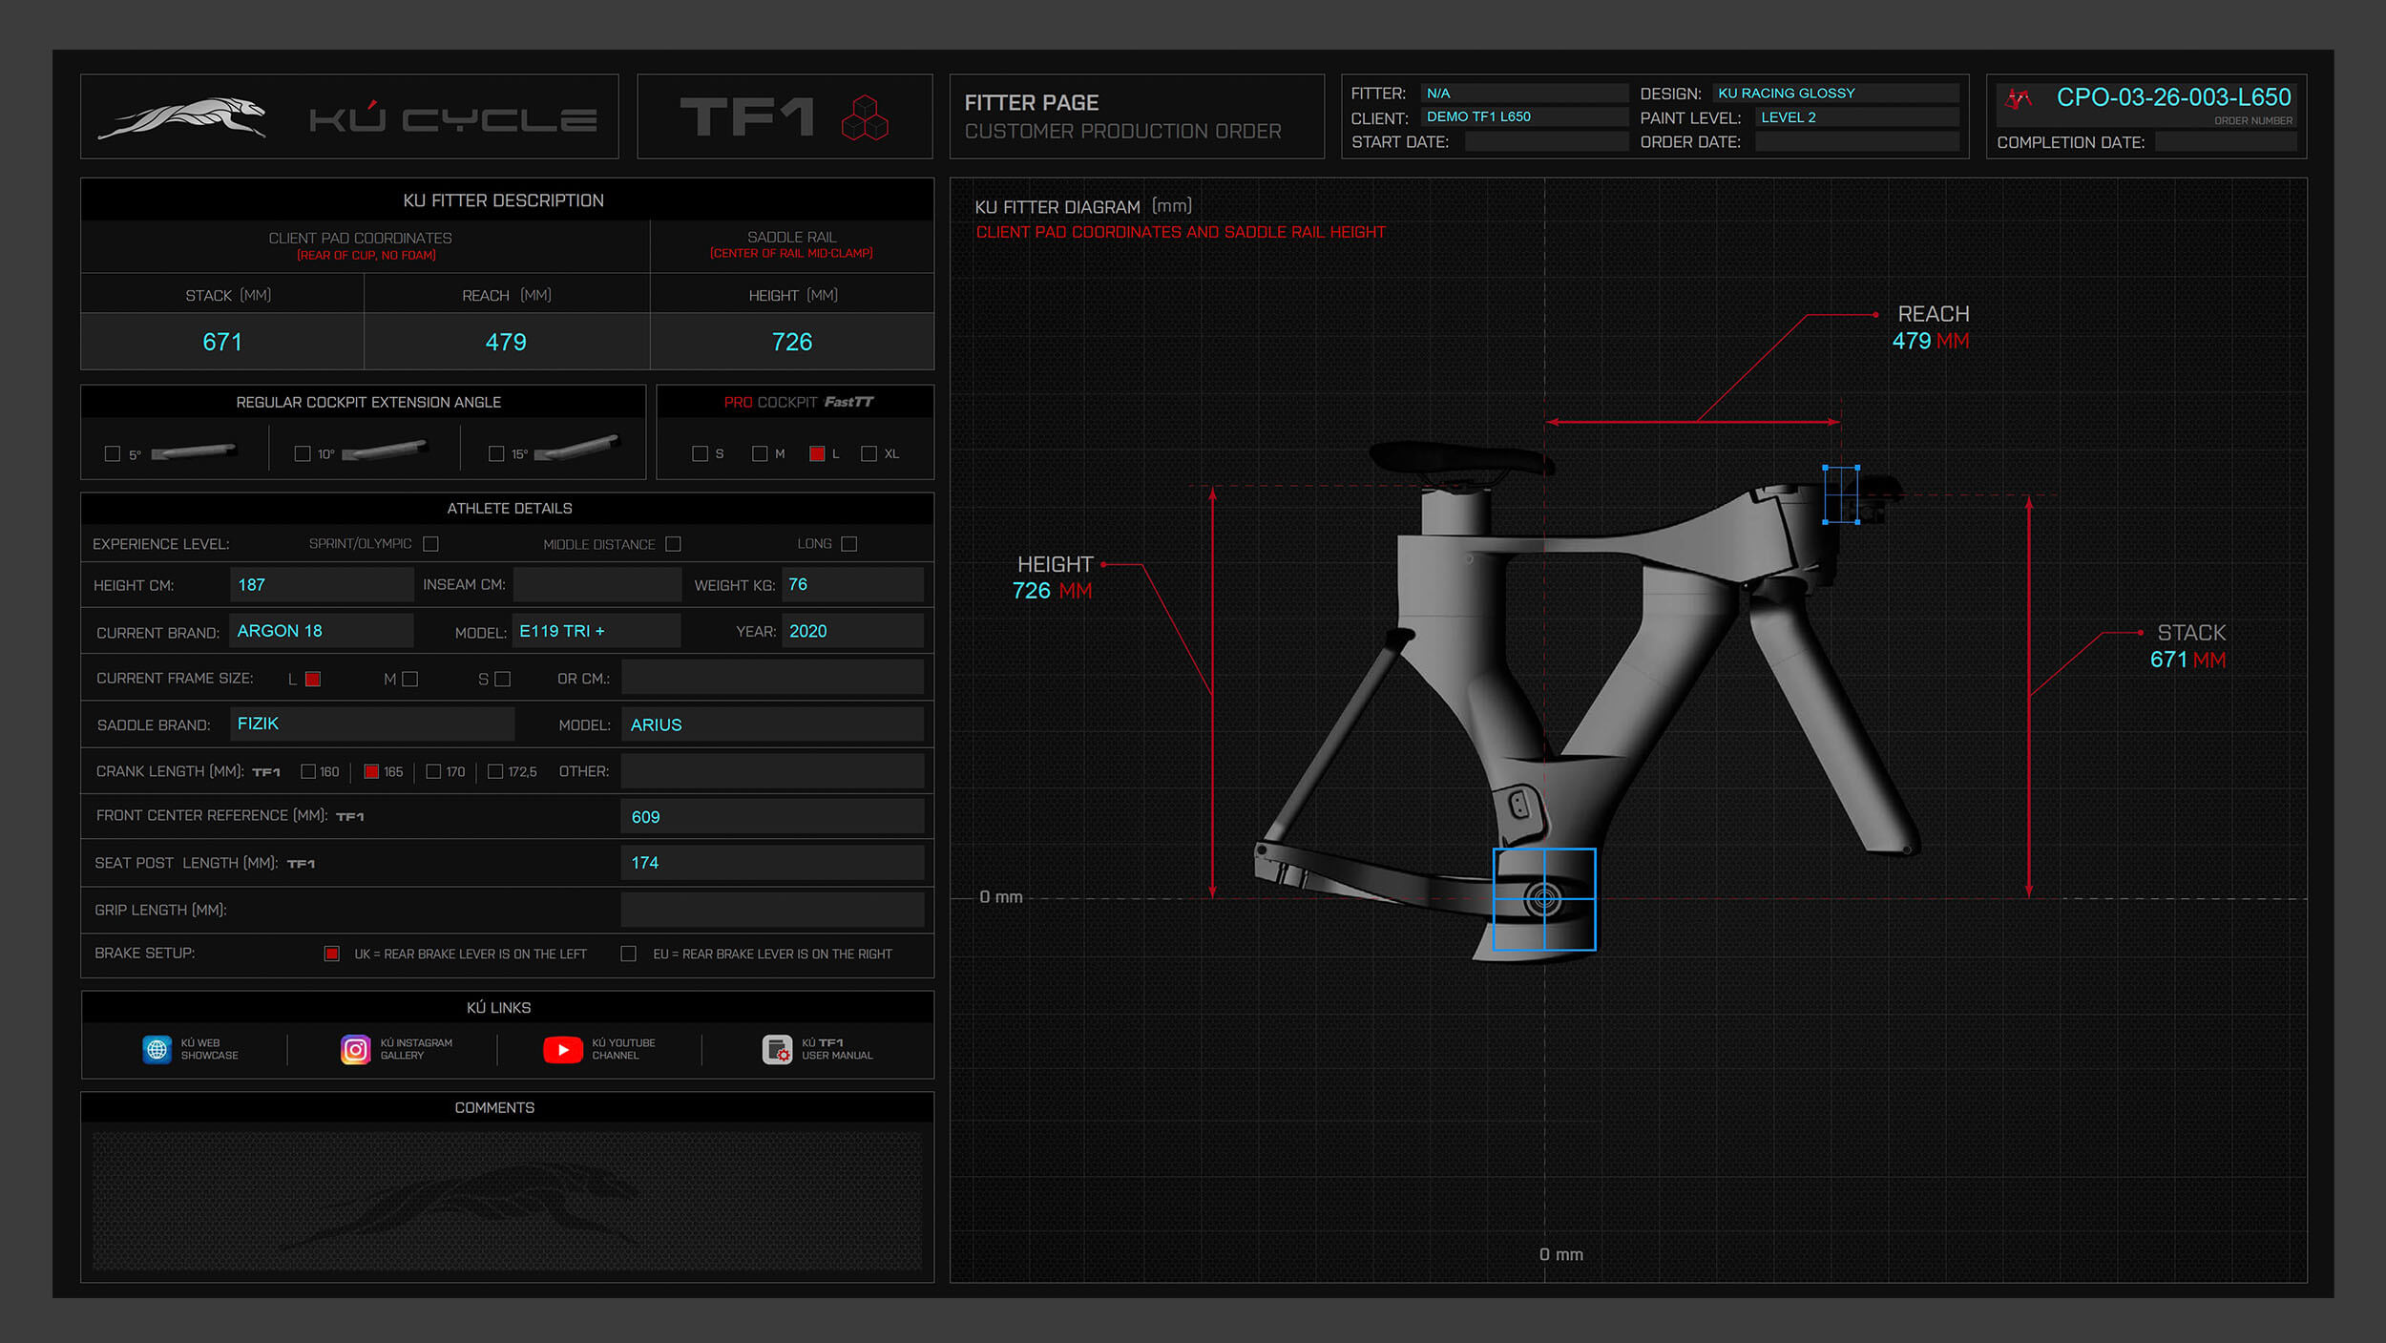The height and width of the screenshot is (1343, 2386).
Task: Edit Seat Post Length field 174
Action: [x=772, y=863]
